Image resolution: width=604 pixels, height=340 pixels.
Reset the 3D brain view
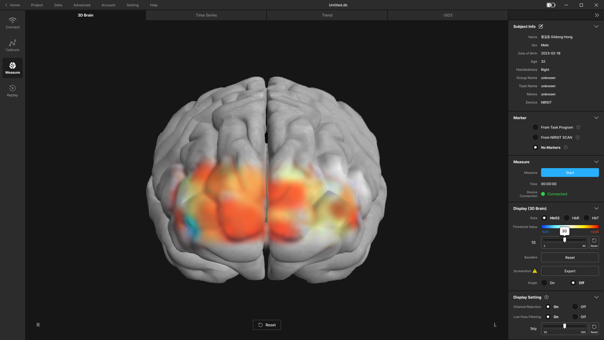tap(267, 325)
